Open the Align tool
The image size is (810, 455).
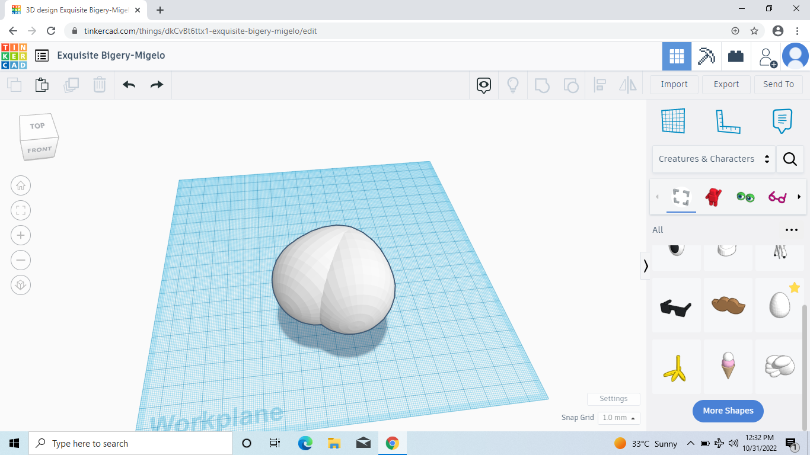point(599,85)
